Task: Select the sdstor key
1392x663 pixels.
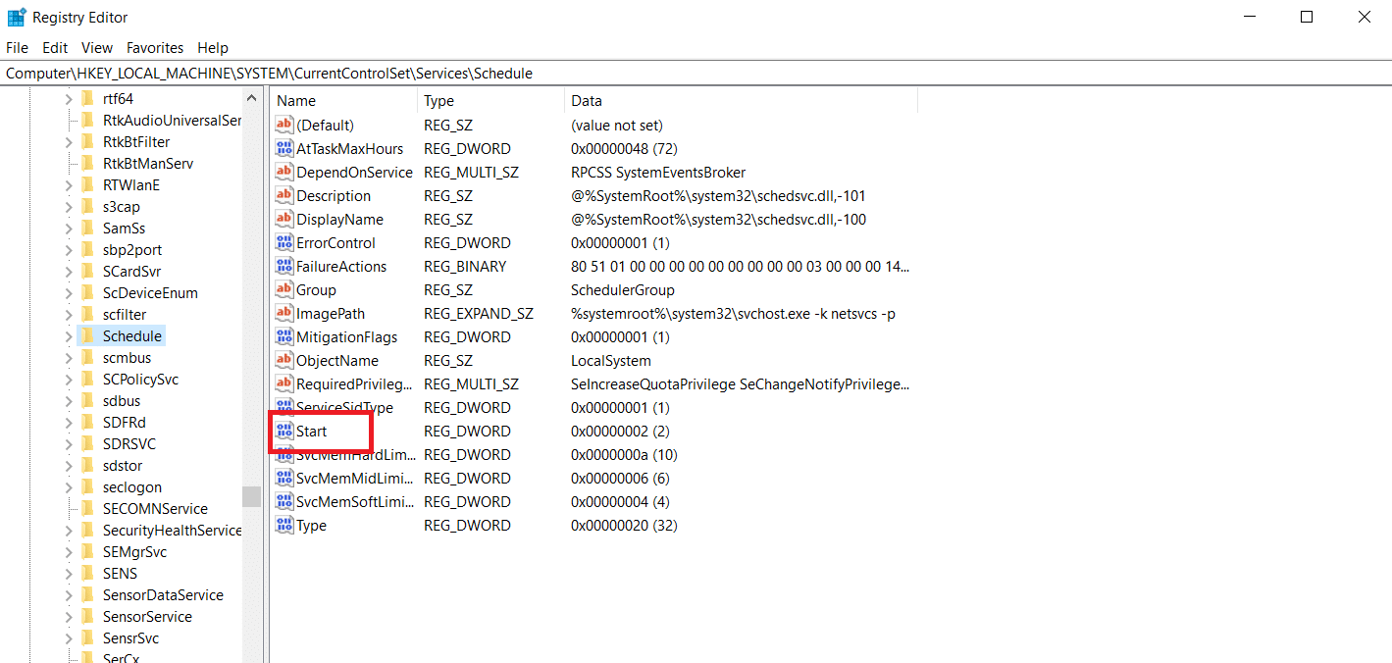Action: point(123,466)
